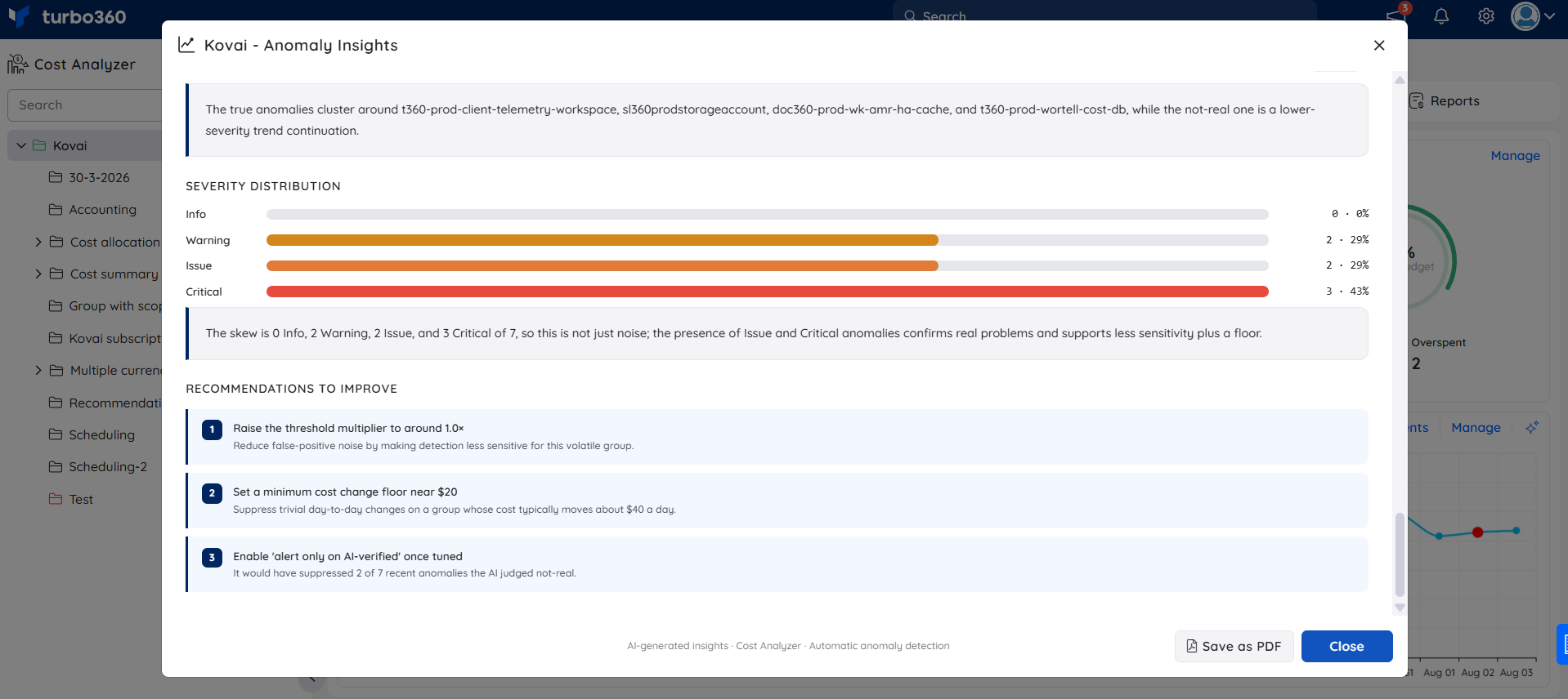1568x699 pixels.
Task: Click Manage link above the budget gauge
Action: tap(1515, 156)
